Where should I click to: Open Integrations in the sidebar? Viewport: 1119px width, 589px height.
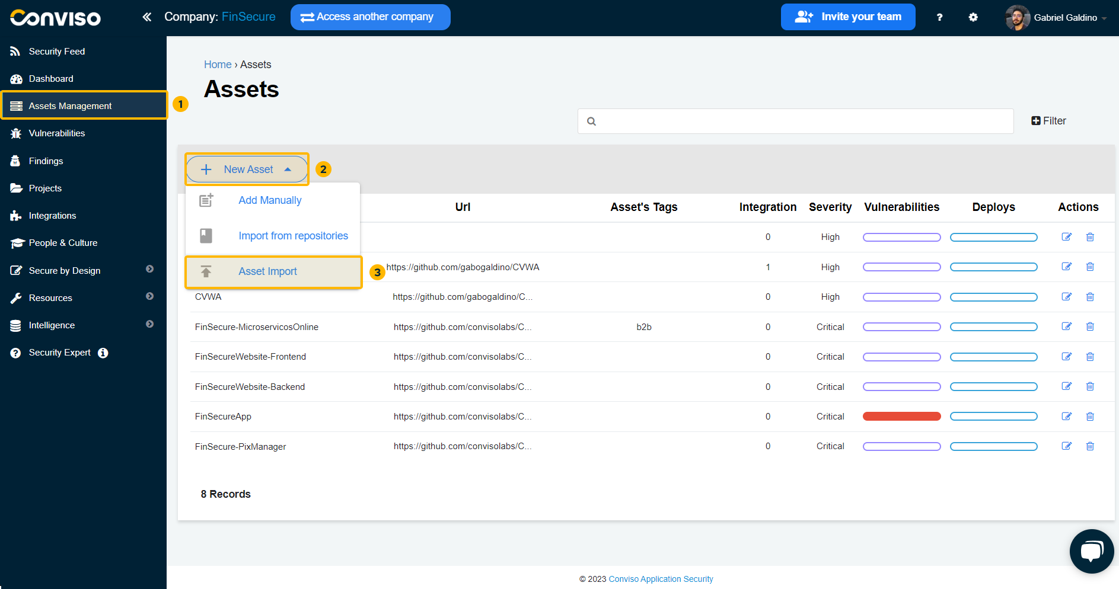pyautogui.click(x=52, y=216)
